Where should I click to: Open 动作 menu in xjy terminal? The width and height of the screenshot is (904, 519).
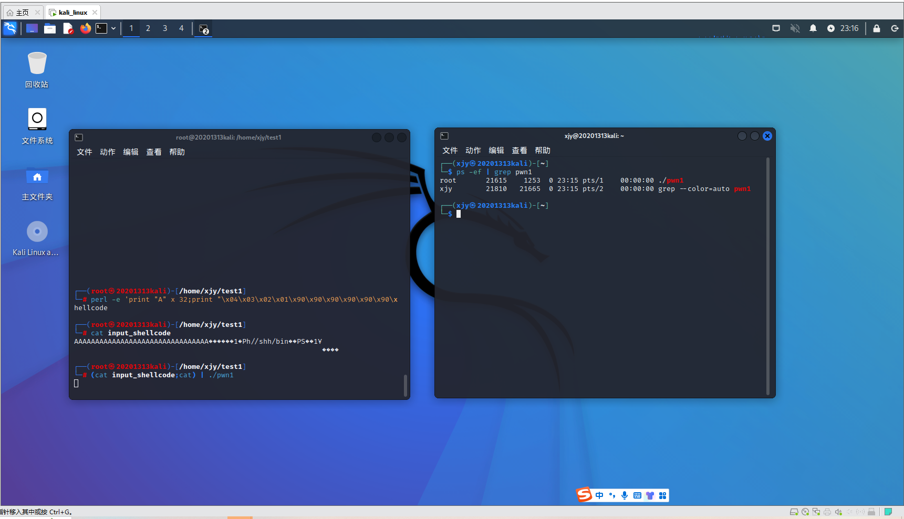click(x=473, y=150)
